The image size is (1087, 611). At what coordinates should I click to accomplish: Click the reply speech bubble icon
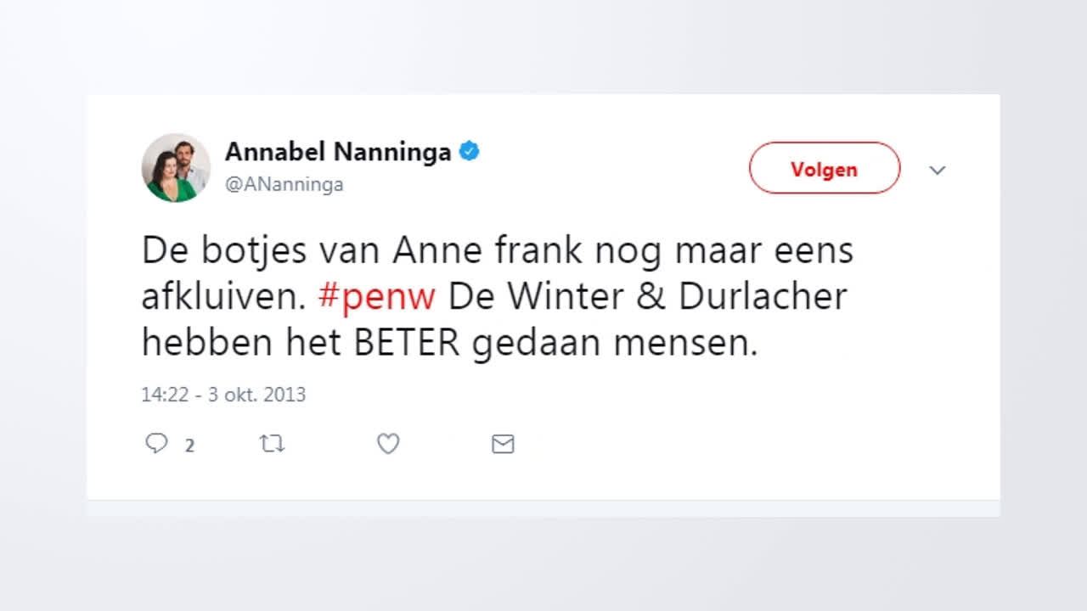point(156,444)
